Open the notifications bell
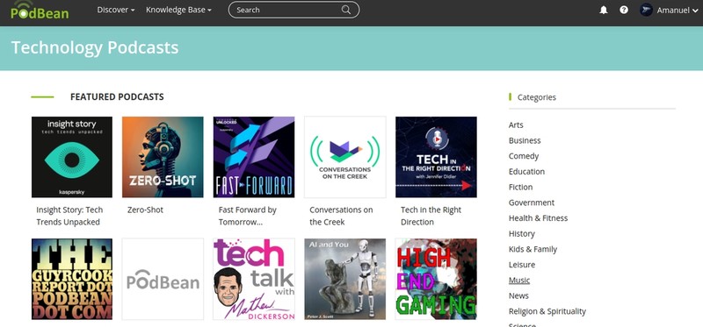 (604, 10)
